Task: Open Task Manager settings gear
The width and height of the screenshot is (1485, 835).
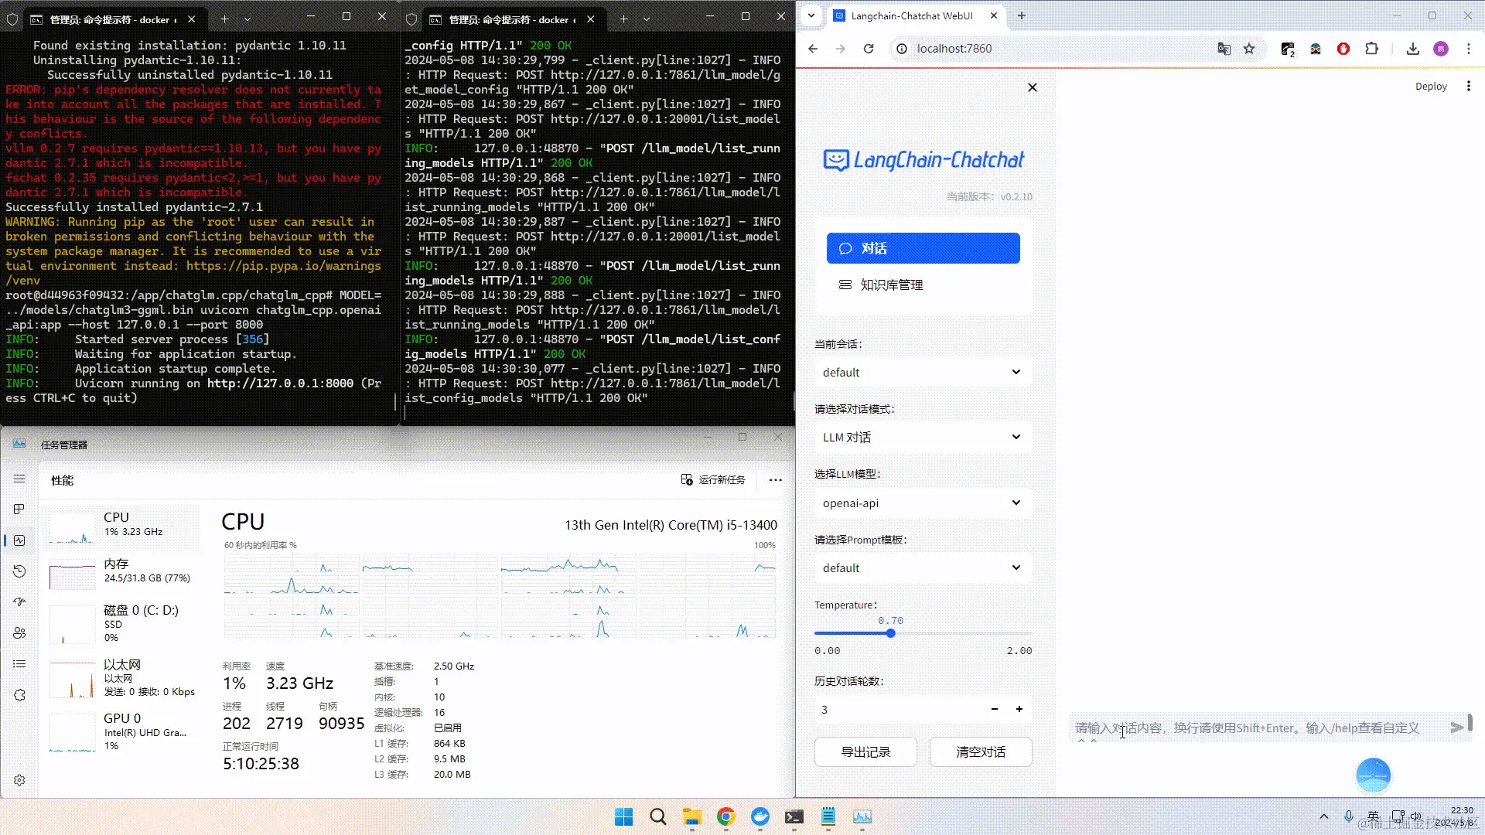Action: [x=19, y=780]
